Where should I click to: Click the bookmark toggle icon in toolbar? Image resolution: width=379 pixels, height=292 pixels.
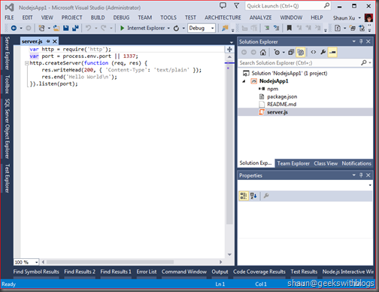290,28
